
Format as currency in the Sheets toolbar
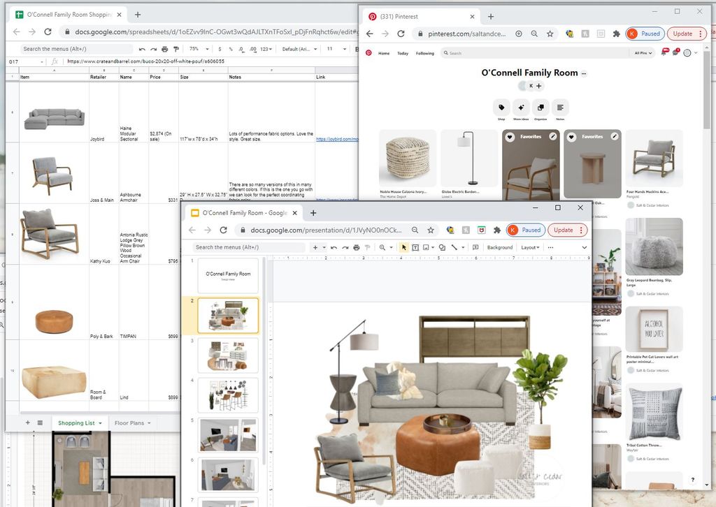pos(220,49)
